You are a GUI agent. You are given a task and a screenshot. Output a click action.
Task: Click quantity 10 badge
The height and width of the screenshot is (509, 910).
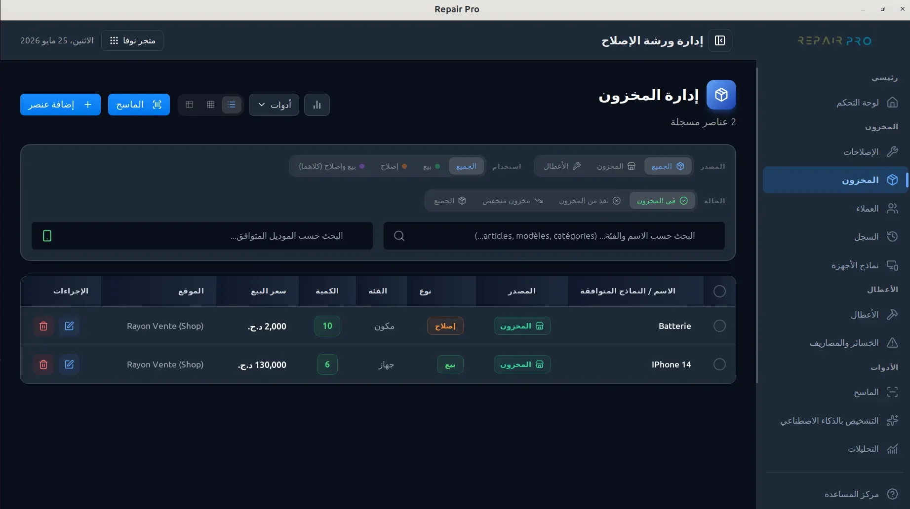(x=327, y=326)
